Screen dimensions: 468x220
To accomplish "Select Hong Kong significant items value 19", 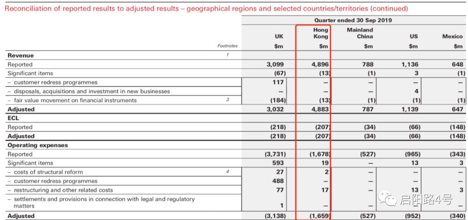I will point(325,163).
